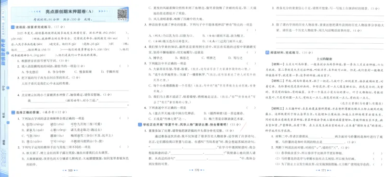
Task: Click the label 【材料一】
Action: (x=277, y=64)
